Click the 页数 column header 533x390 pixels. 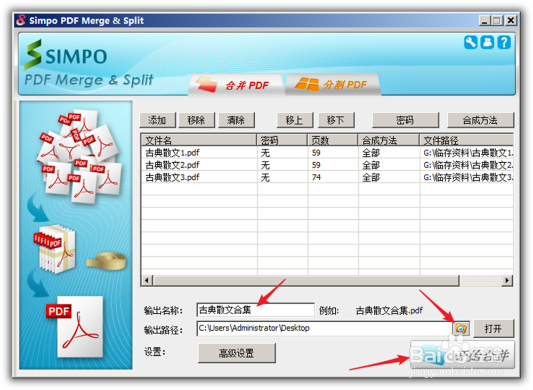333,140
